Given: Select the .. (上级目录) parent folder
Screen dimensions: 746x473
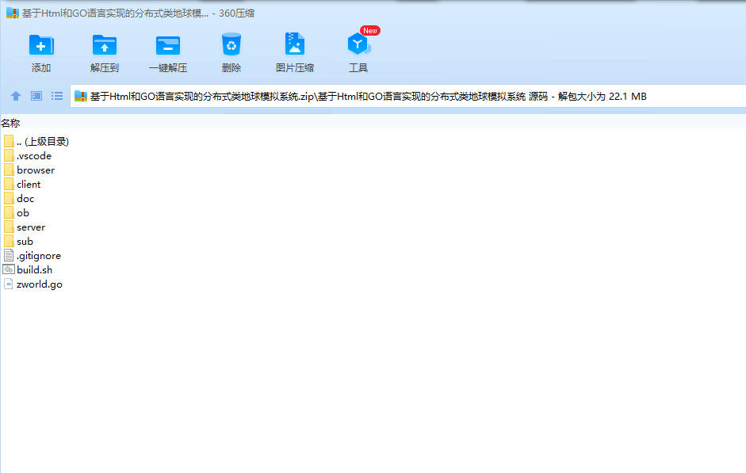Looking at the screenshot, I should pyautogui.click(x=43, y=141).
